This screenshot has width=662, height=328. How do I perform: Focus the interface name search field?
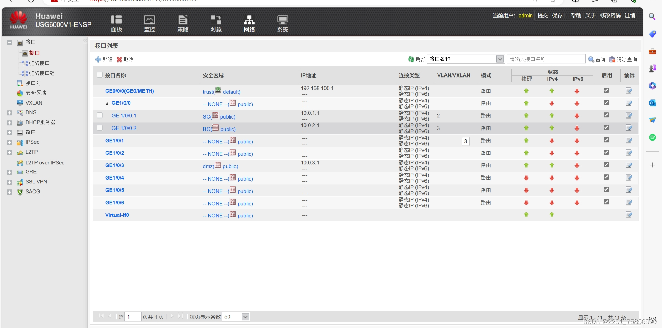pos(546,59)
